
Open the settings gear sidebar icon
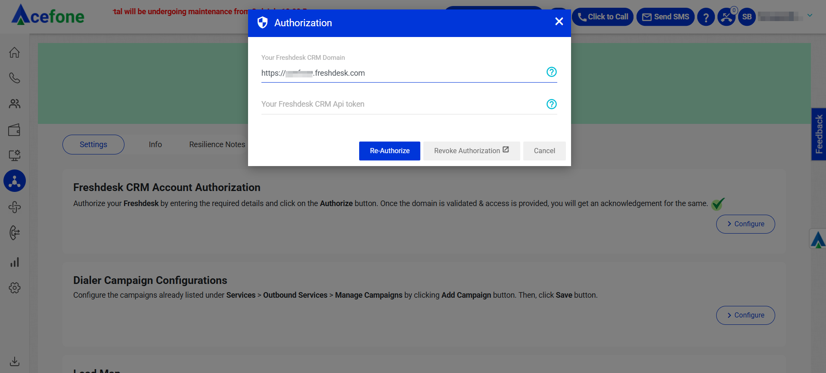click(x=15, y=288)
